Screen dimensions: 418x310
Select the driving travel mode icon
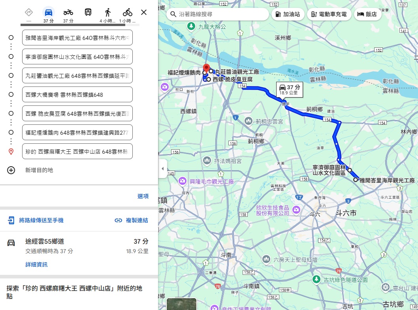click(49, 12)
